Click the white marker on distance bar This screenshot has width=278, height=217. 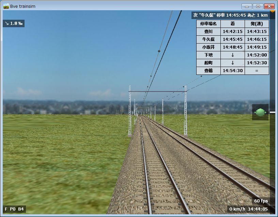pyautogui.click(x=273, y=112)
